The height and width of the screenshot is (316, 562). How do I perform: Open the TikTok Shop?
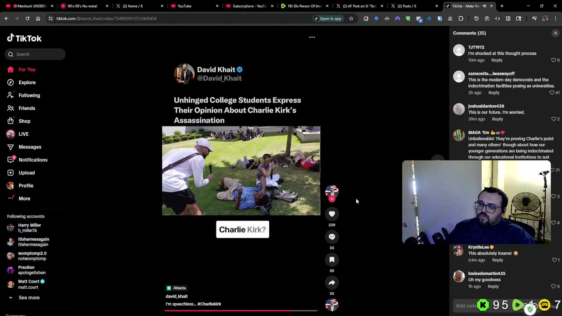click(18, 121)
